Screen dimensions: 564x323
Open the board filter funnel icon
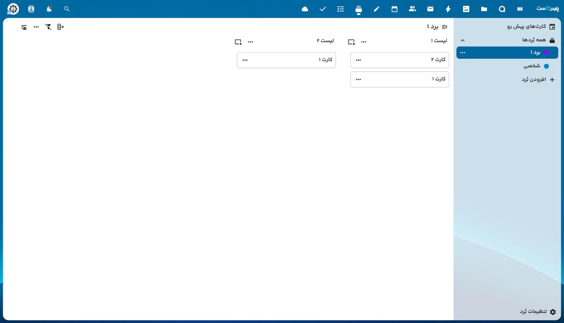coord(48,27)
